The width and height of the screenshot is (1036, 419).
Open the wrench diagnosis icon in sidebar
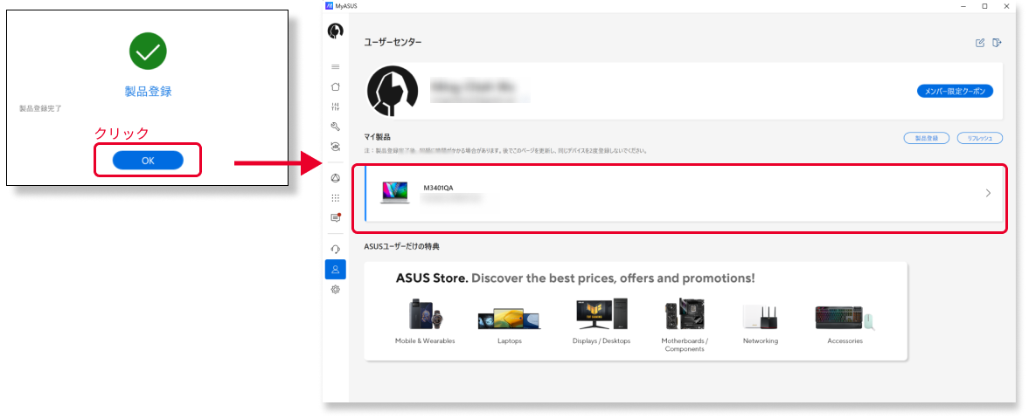pyautogui.click(x=335, y=126)
